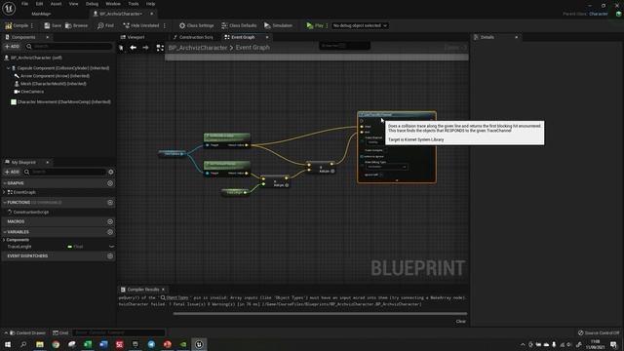
Task: Open compile options three-dot menu
Action: pyautogui.click(x=32, y=25)
